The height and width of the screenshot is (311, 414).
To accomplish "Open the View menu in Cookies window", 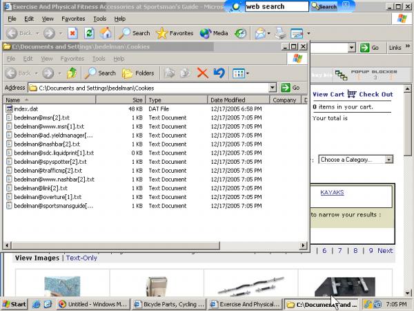I will click(47, 59).
